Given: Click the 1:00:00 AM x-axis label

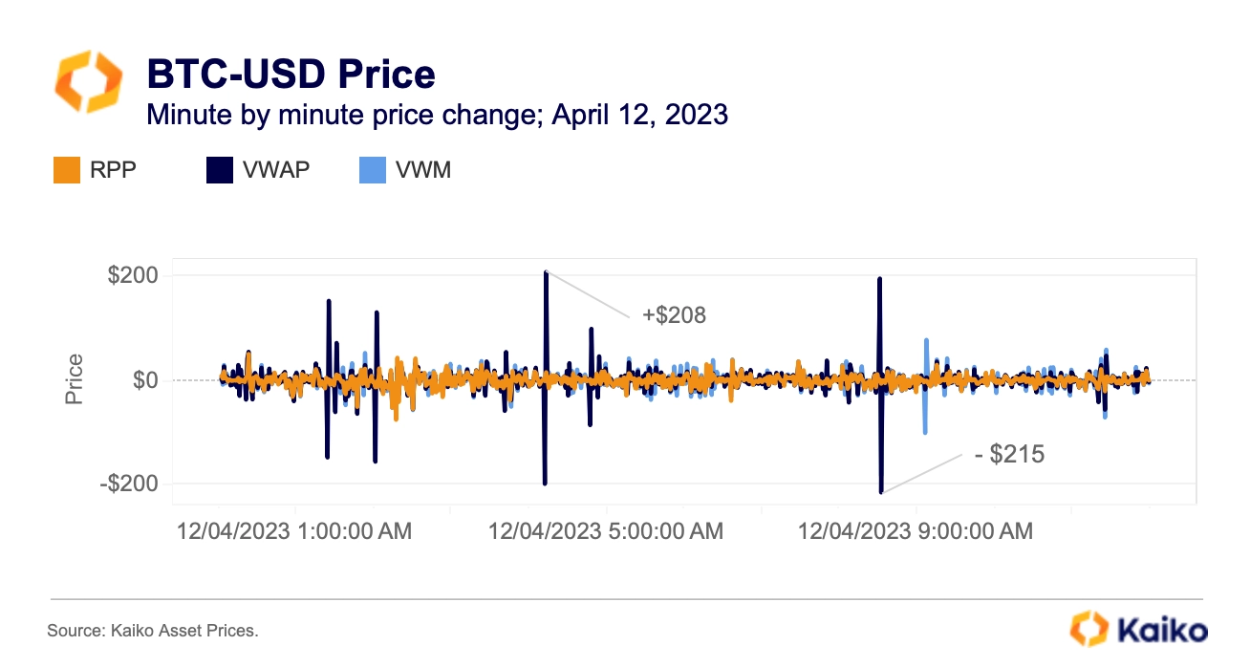Looking at the screenshot, I should coord(294,530).
